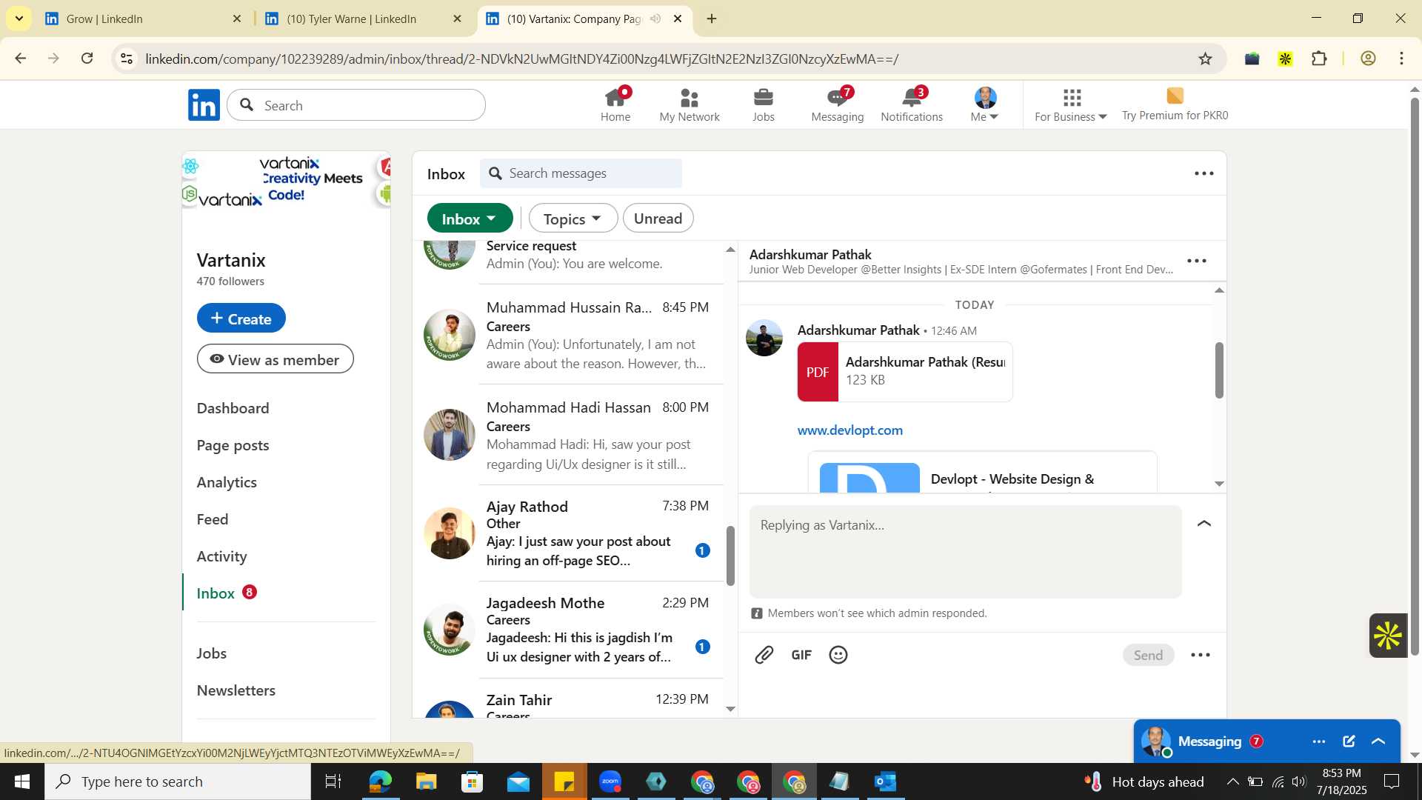The image size is (1422, 800).
Task: Toggle Unread messages filter
Action: tap(658, 219)
